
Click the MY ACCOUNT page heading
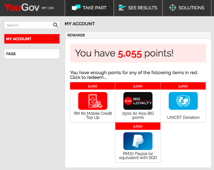[x=80, y=24]
